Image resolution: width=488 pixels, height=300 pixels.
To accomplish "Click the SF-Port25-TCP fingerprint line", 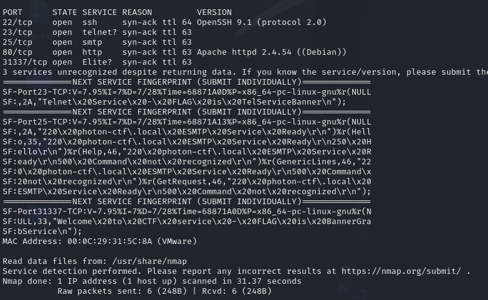I will (187, 122).
